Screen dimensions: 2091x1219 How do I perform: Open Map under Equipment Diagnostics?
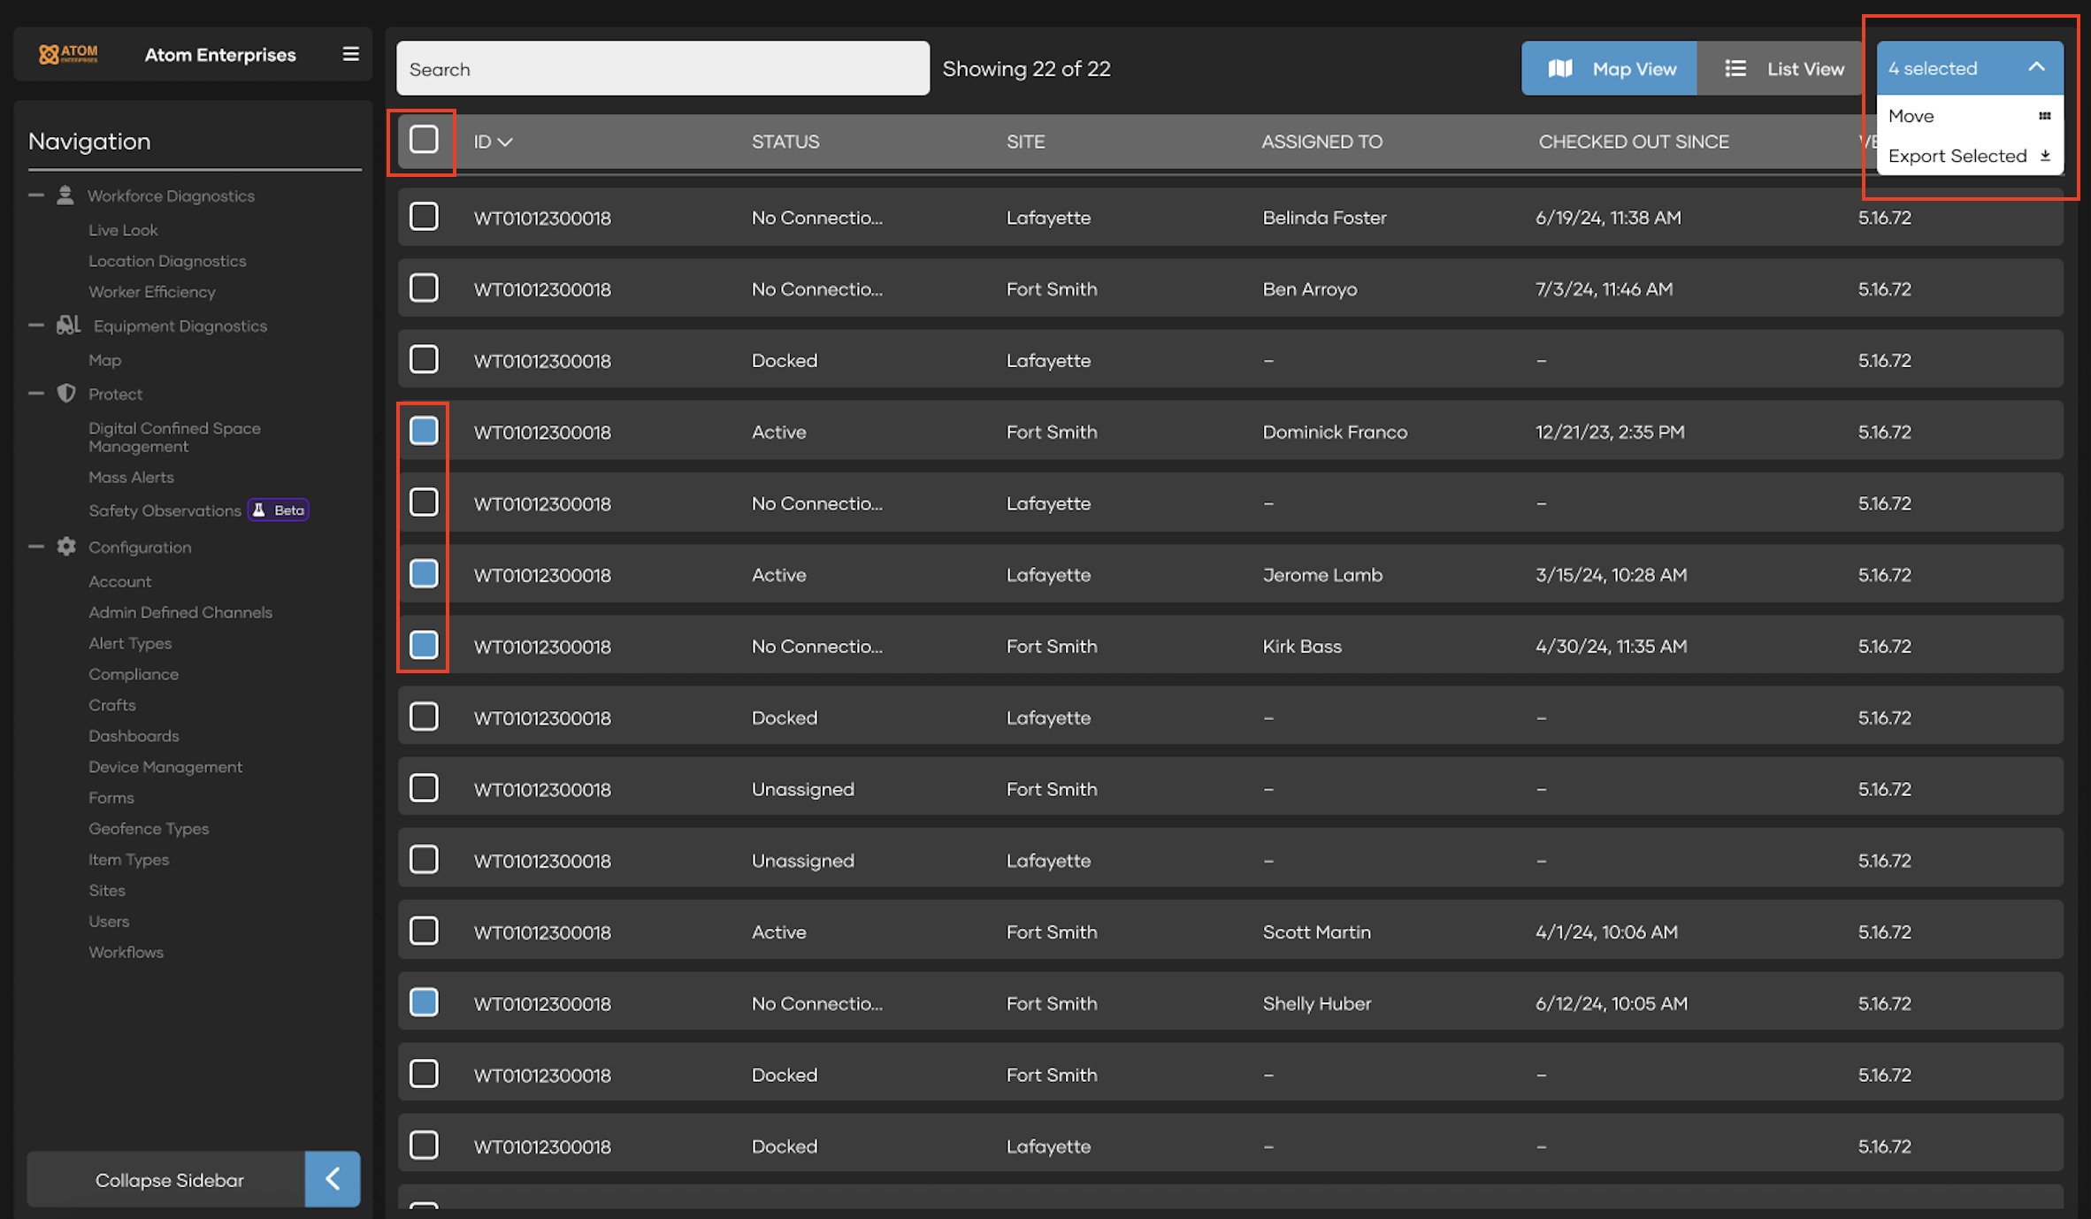coord(105,360)
